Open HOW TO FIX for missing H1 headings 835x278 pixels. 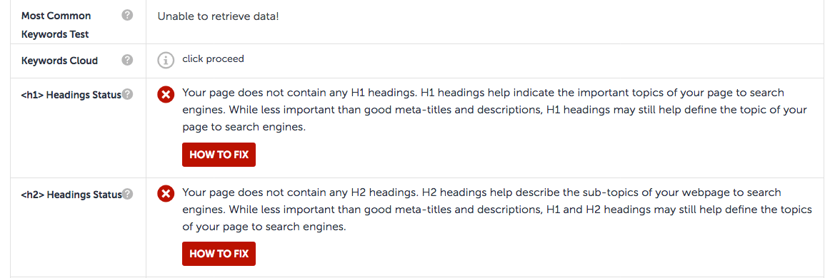point(219,155)
